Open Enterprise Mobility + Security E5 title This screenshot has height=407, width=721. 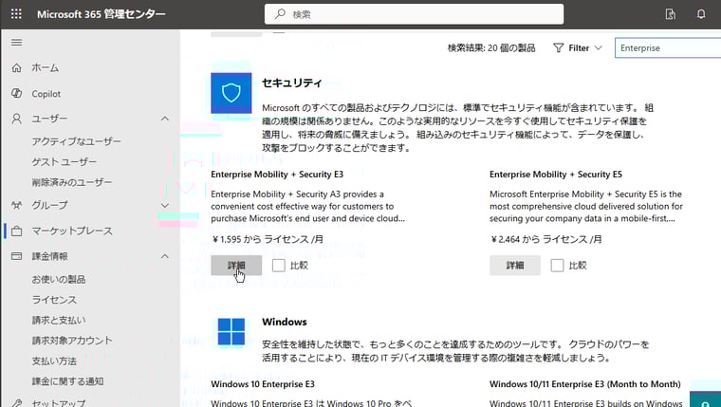tap(556, 175)
